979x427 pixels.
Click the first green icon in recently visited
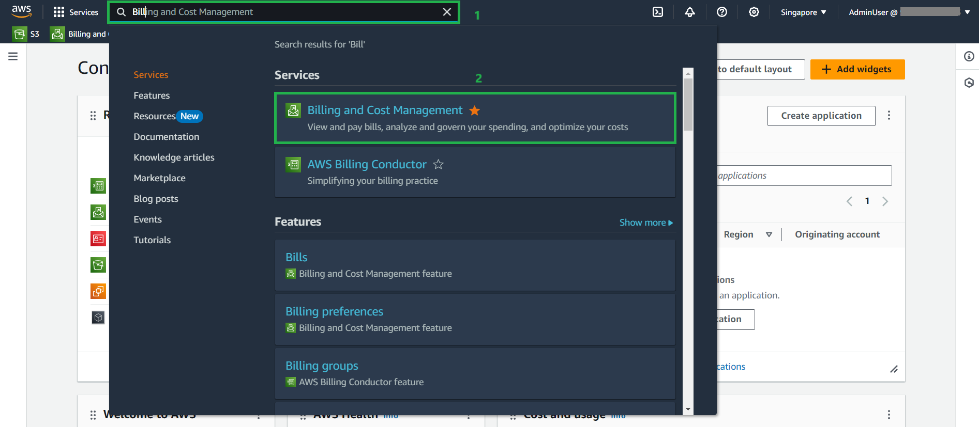98,185
